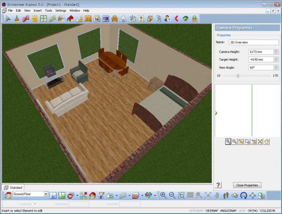Image resolution: width=282 pixels, height=214 pixels.
Task: Switch to the green 2D designer view
Action: coord(62,195)
